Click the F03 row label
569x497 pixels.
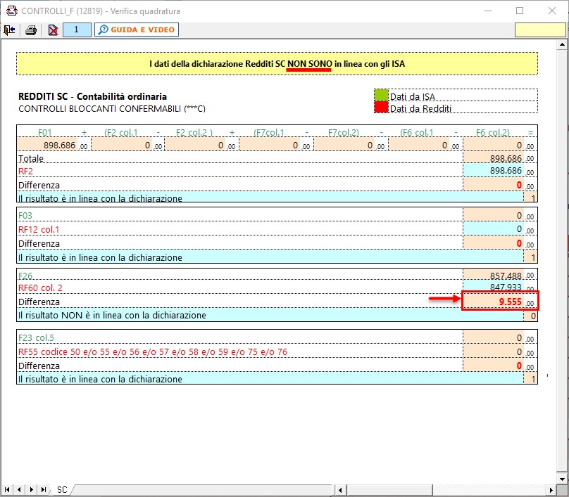[25, 216]
